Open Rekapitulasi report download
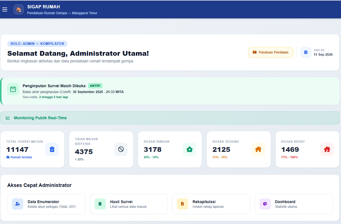This screenshot has width=341, height=224. point(211,204)
